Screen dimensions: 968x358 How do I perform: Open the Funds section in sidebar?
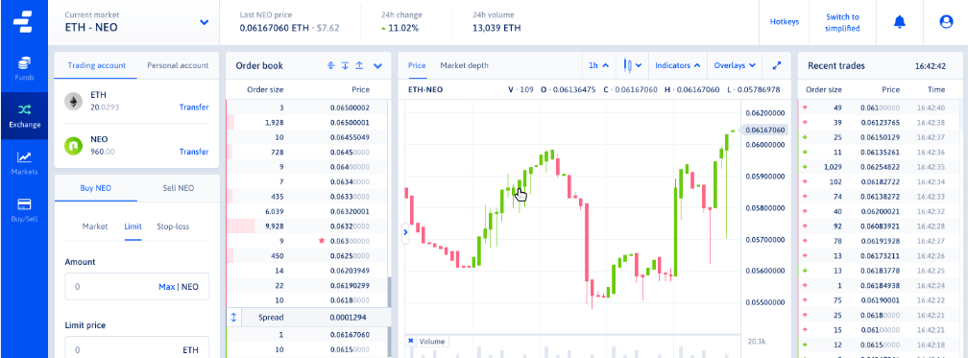(x=24, y=68)
